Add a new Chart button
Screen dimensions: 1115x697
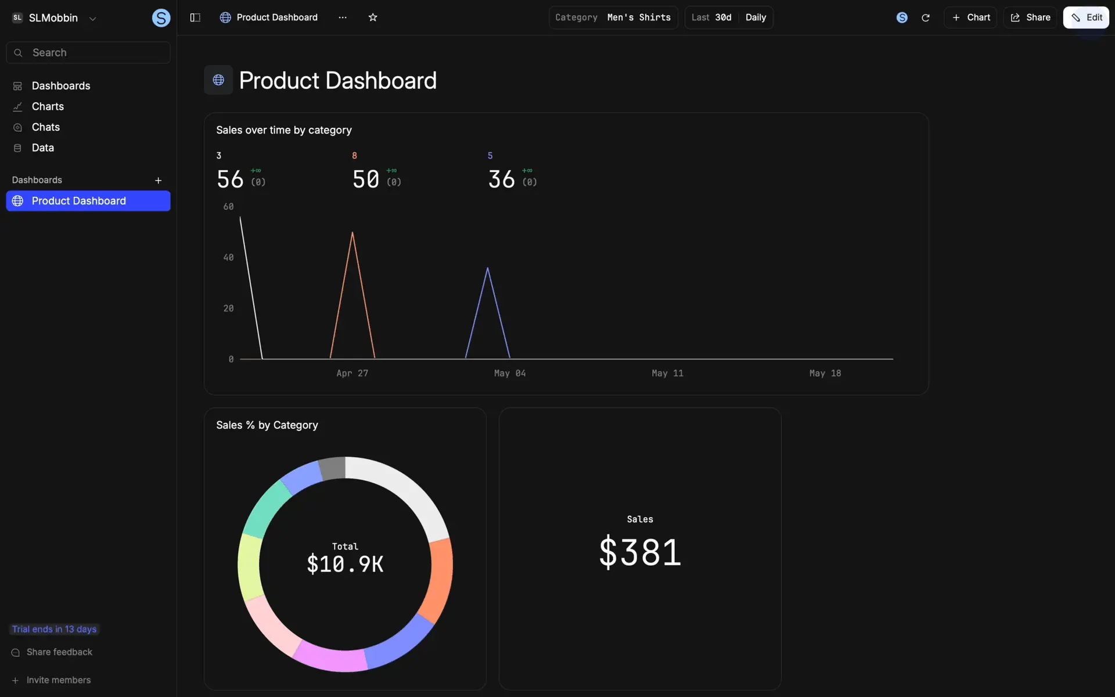[970, 17]
